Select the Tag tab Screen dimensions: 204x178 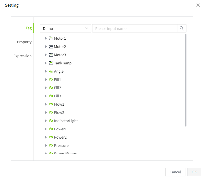coord(28,28)
